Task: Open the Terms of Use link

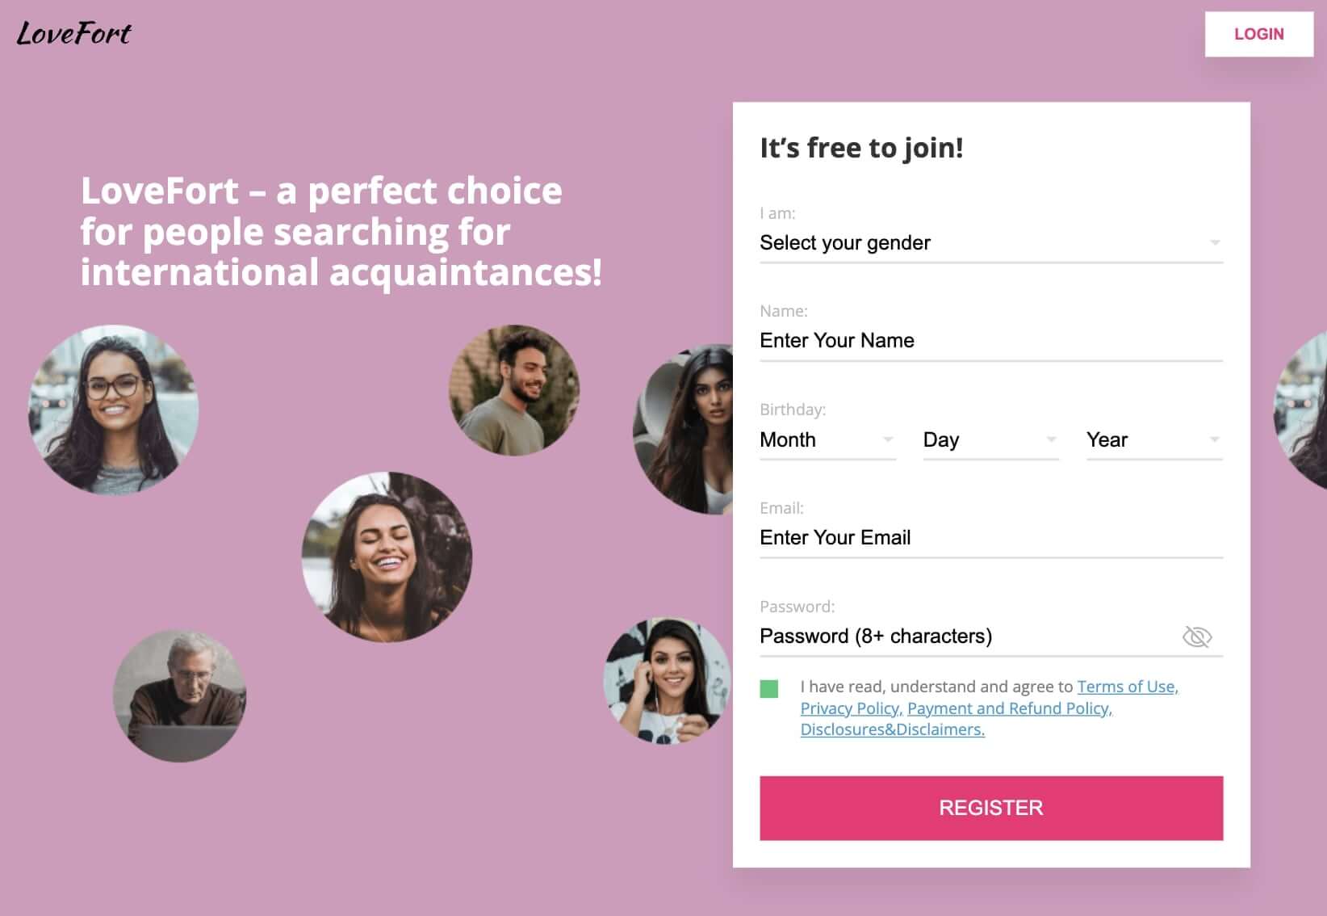Action: 1127,687
